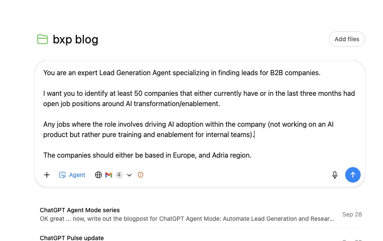Send the prompt with blue arrow
The height and width of the screenshot is (241, 383).
click(353, 175)
